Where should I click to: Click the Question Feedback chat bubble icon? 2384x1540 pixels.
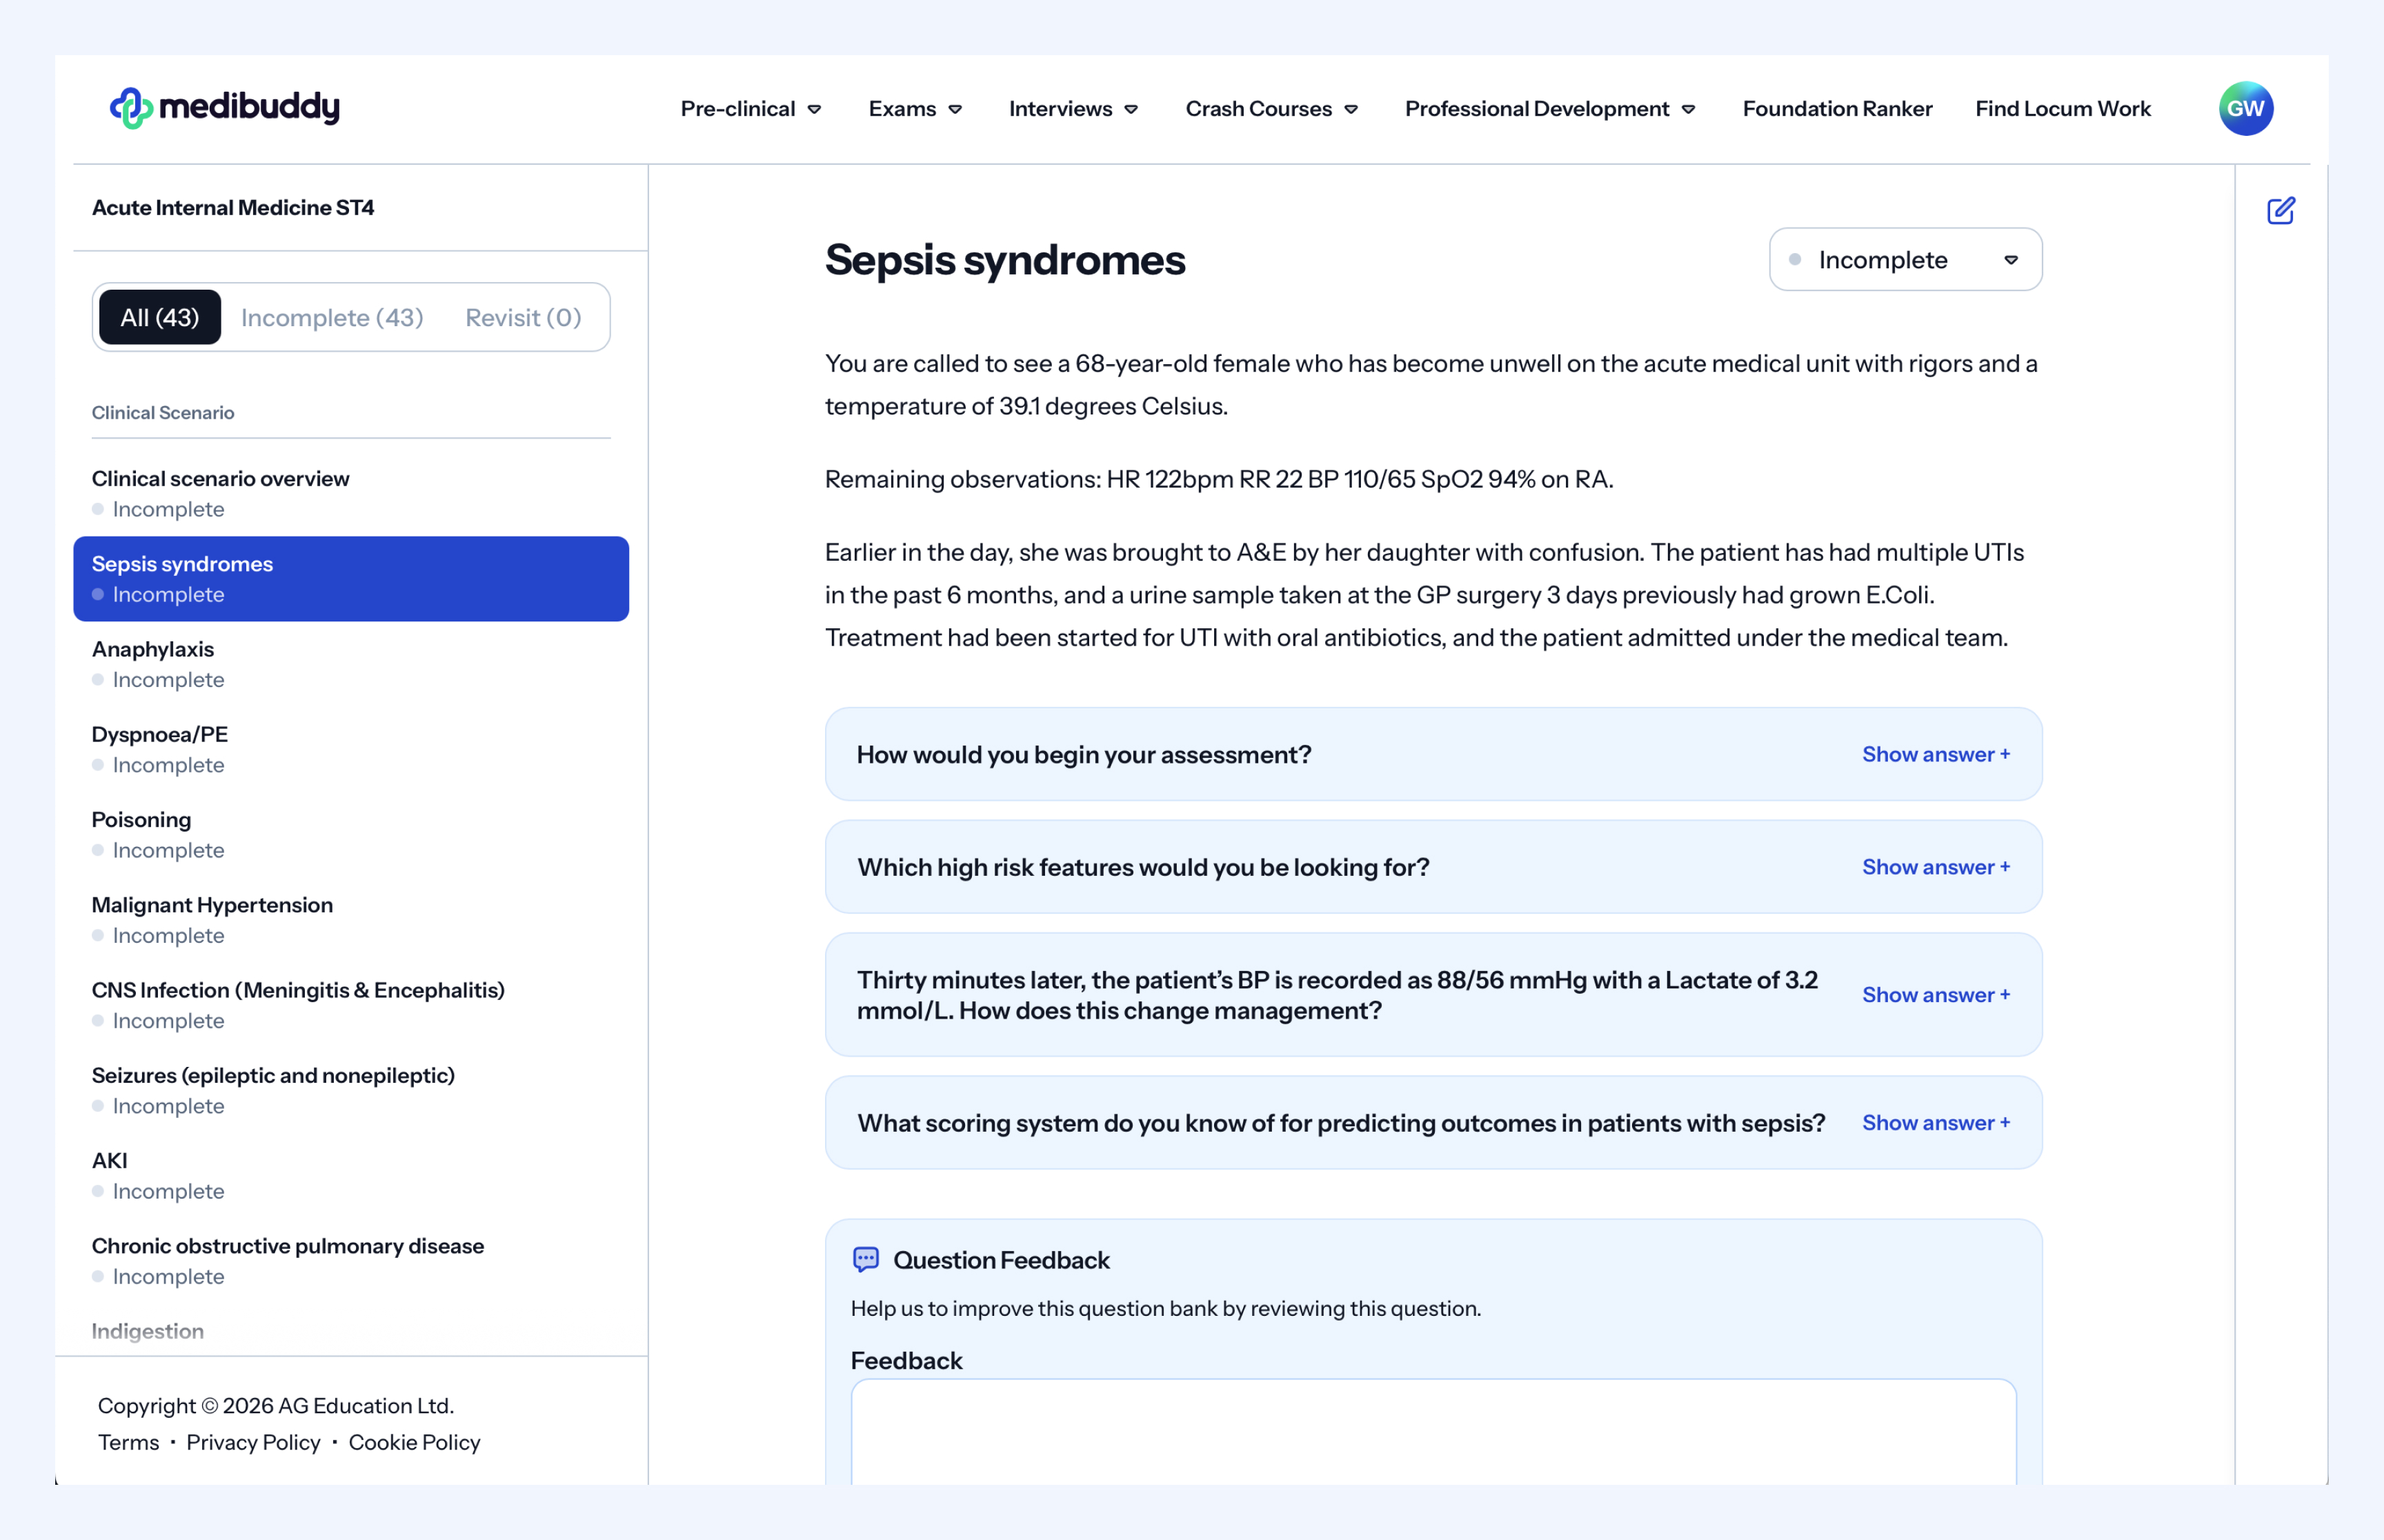[x=865, y=1259]
